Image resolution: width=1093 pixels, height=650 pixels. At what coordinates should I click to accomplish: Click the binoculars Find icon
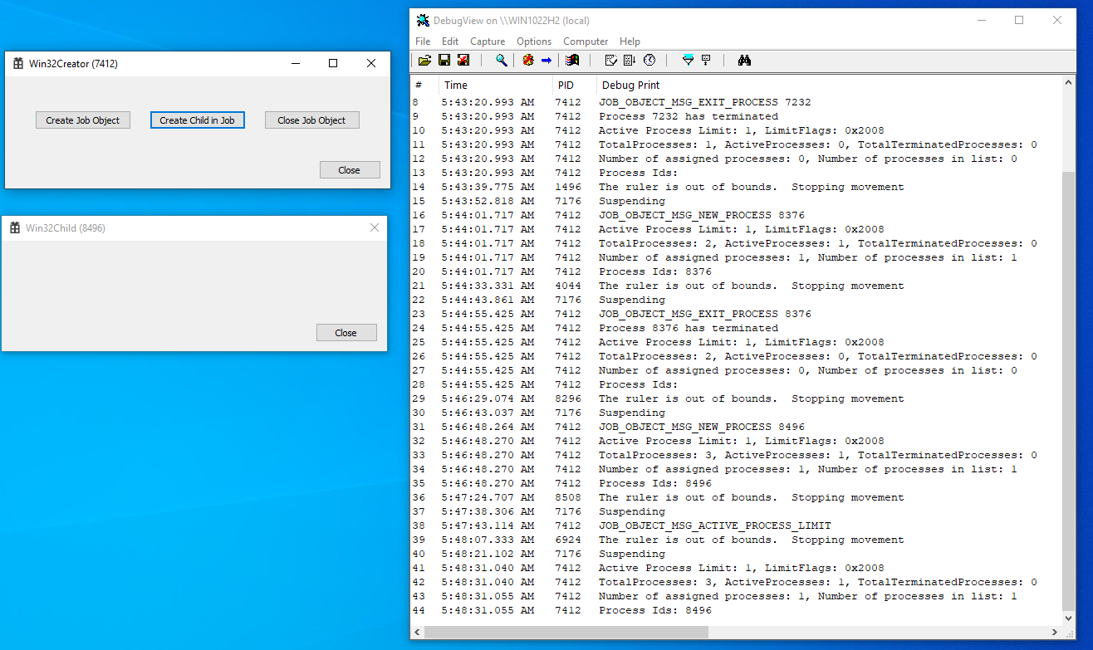pos(744,60)
